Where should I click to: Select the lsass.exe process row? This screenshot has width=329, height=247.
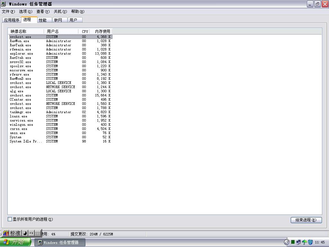coord(60,116)
